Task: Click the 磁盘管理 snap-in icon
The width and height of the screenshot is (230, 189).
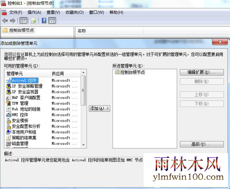Action: 9,144
